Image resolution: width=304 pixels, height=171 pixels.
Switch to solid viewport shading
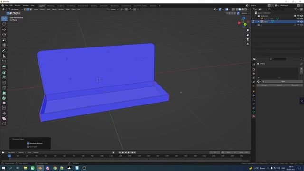[240, 9]
